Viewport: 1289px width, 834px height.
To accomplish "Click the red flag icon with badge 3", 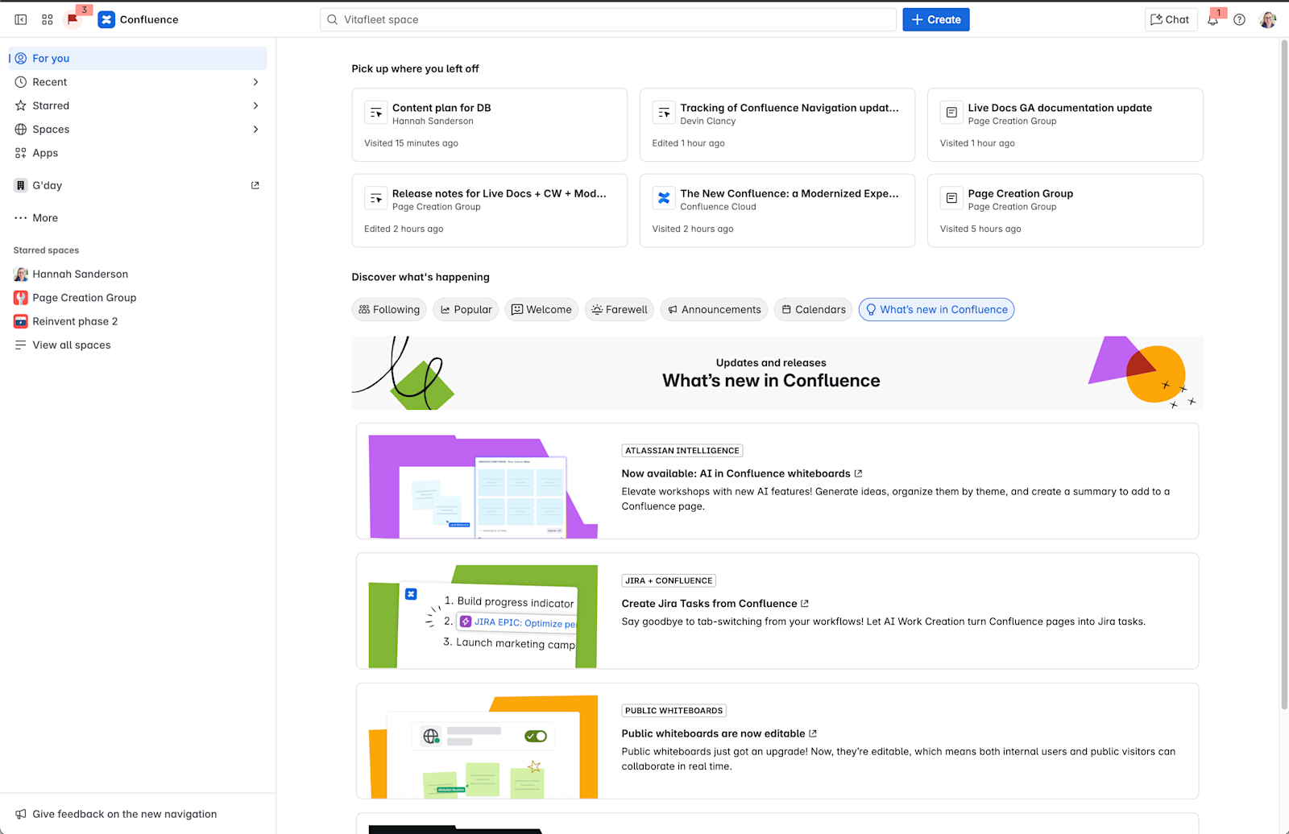I will [x=73, y=19].
